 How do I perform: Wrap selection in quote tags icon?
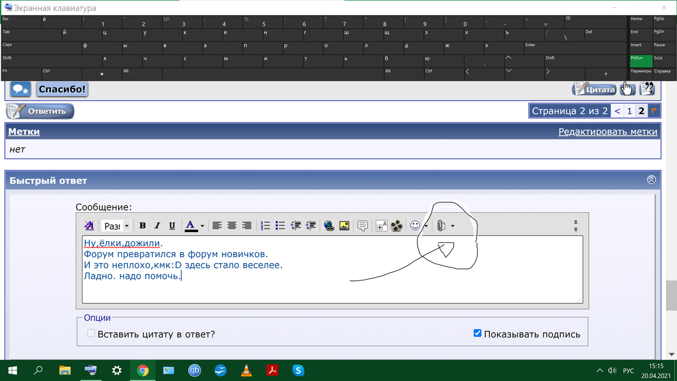[363, 226]
